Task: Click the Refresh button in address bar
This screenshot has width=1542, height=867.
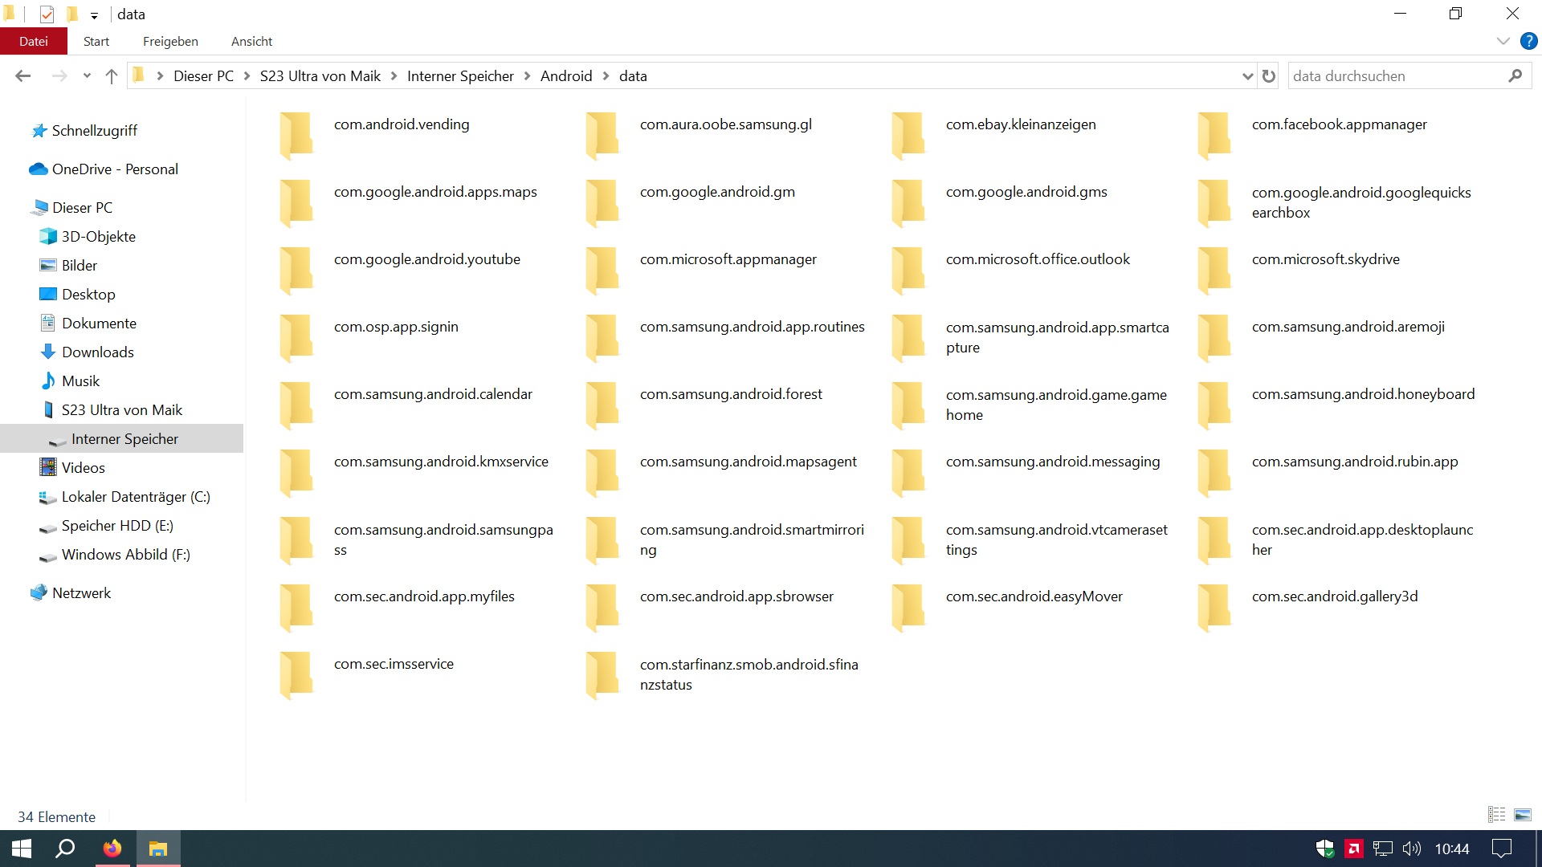Action: coord(1269,76)
